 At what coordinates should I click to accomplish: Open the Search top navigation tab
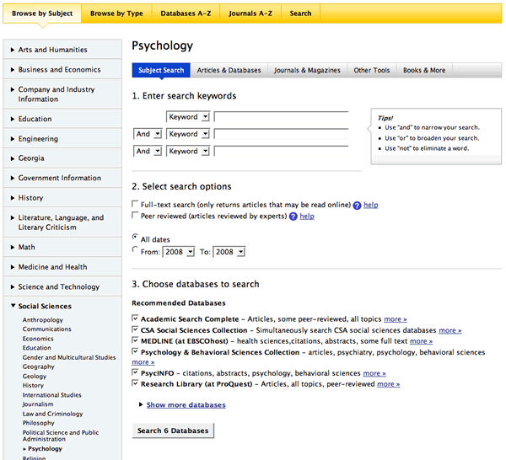click(x=300, y=13)
